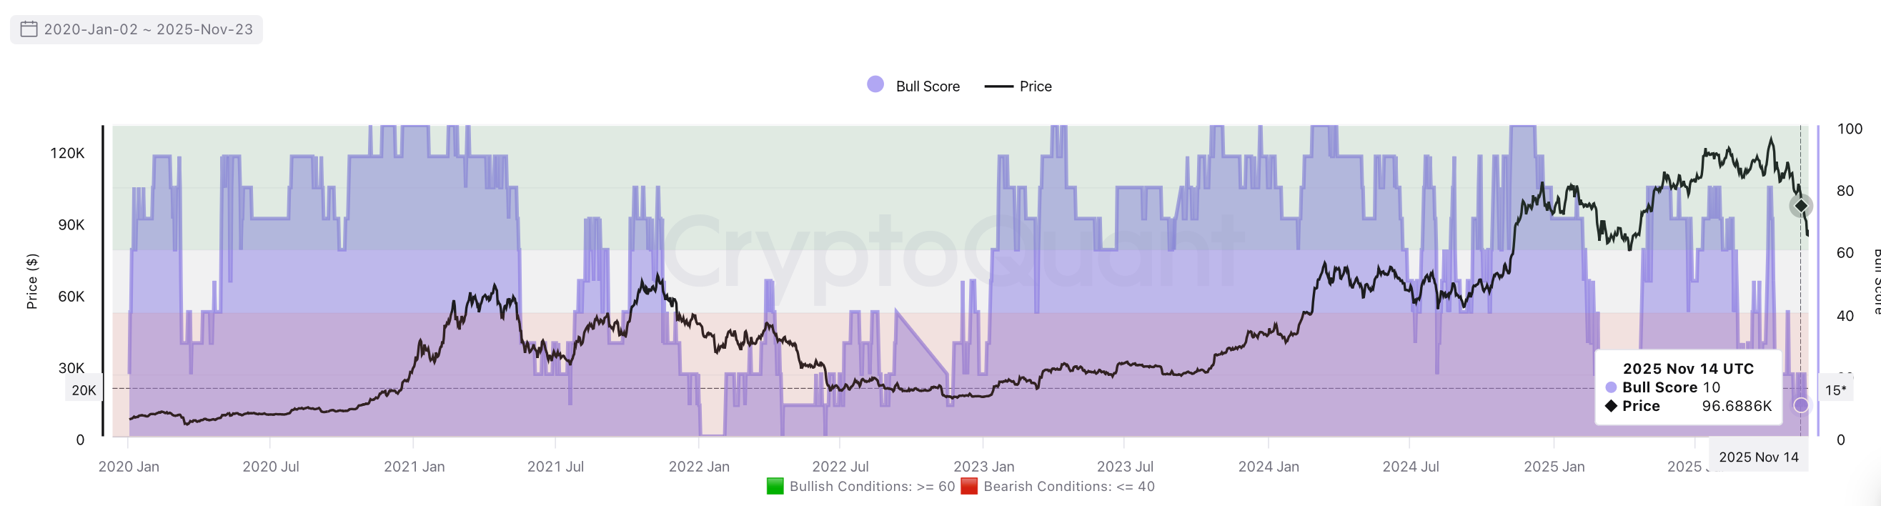Click the Bull Score legend label
The width and height of the screenshot is (1881, 506).
[928, 86]
